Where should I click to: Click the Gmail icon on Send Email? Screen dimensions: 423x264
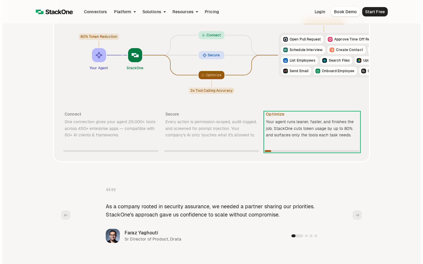click(286, 71)
